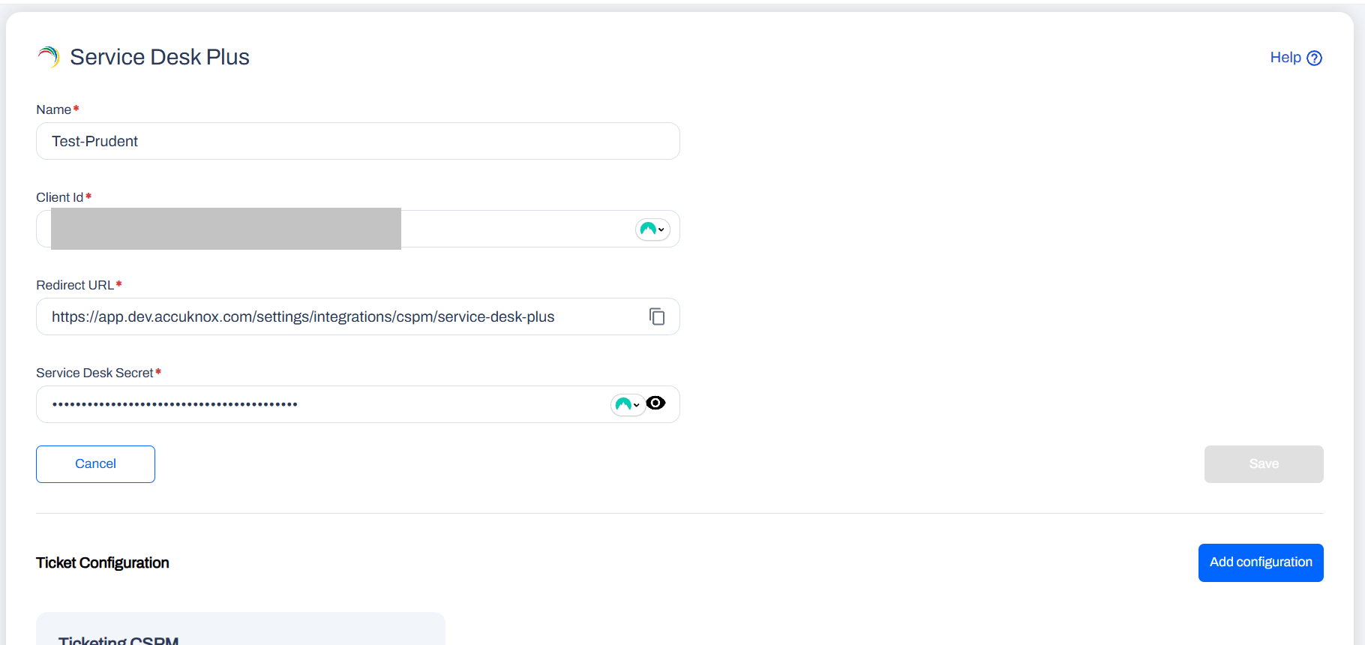The height and width of the screenshot is (645, 1365).
Task: Open the password manager dropdown in the Service Desk Secret field
Action: (627, 405)
